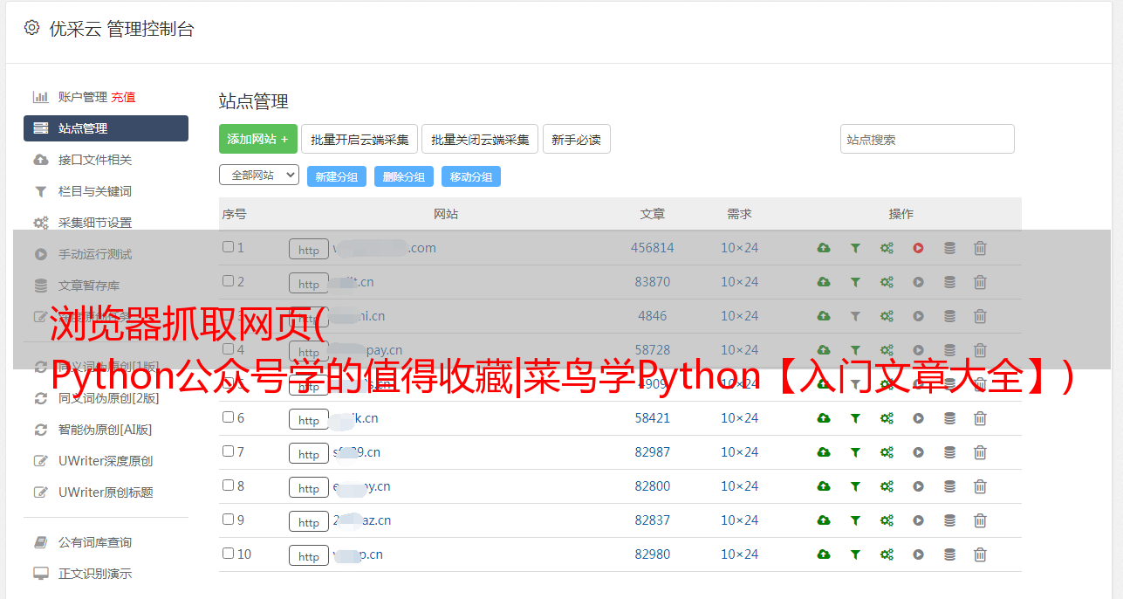Click the 新建分组 button

tap(337, 176)
